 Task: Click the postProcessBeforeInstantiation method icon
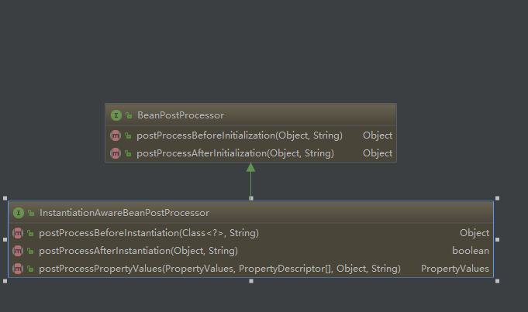pyautogui.click(x=18, y=233)
